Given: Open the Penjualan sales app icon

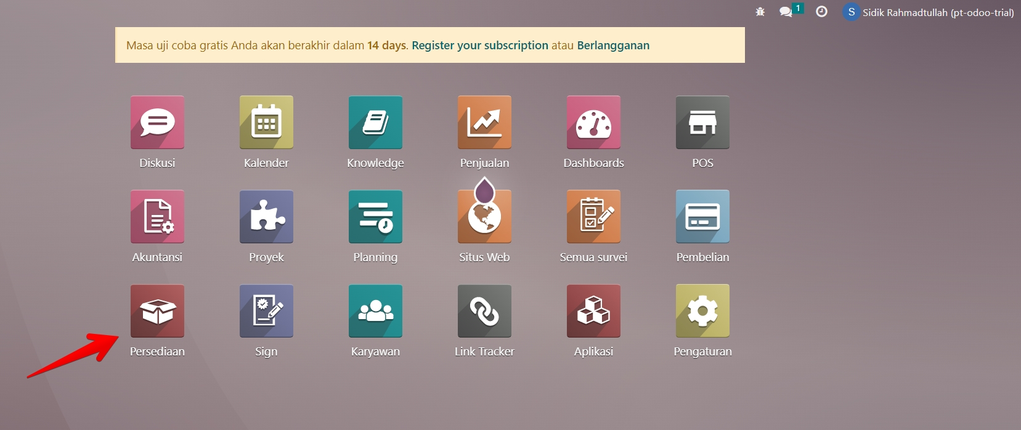Looking at the screenshot, I should [x=484, y=123].
